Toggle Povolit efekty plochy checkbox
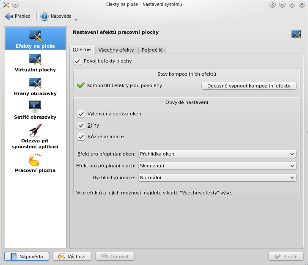The image size is (308, 265). pos(77,61)
